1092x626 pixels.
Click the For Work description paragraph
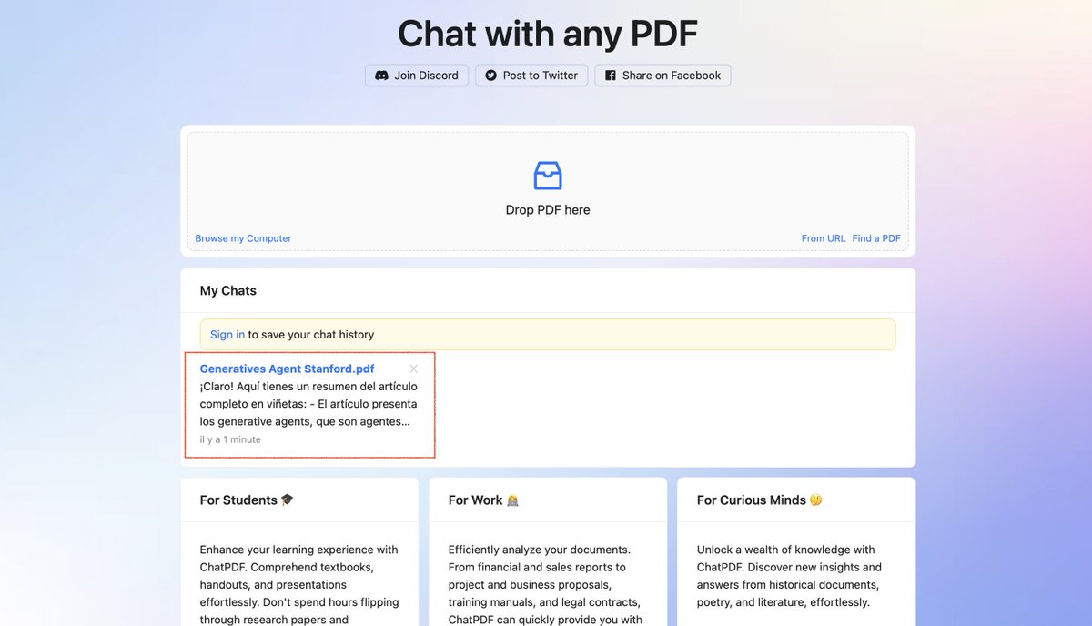(x=546, y=585)
